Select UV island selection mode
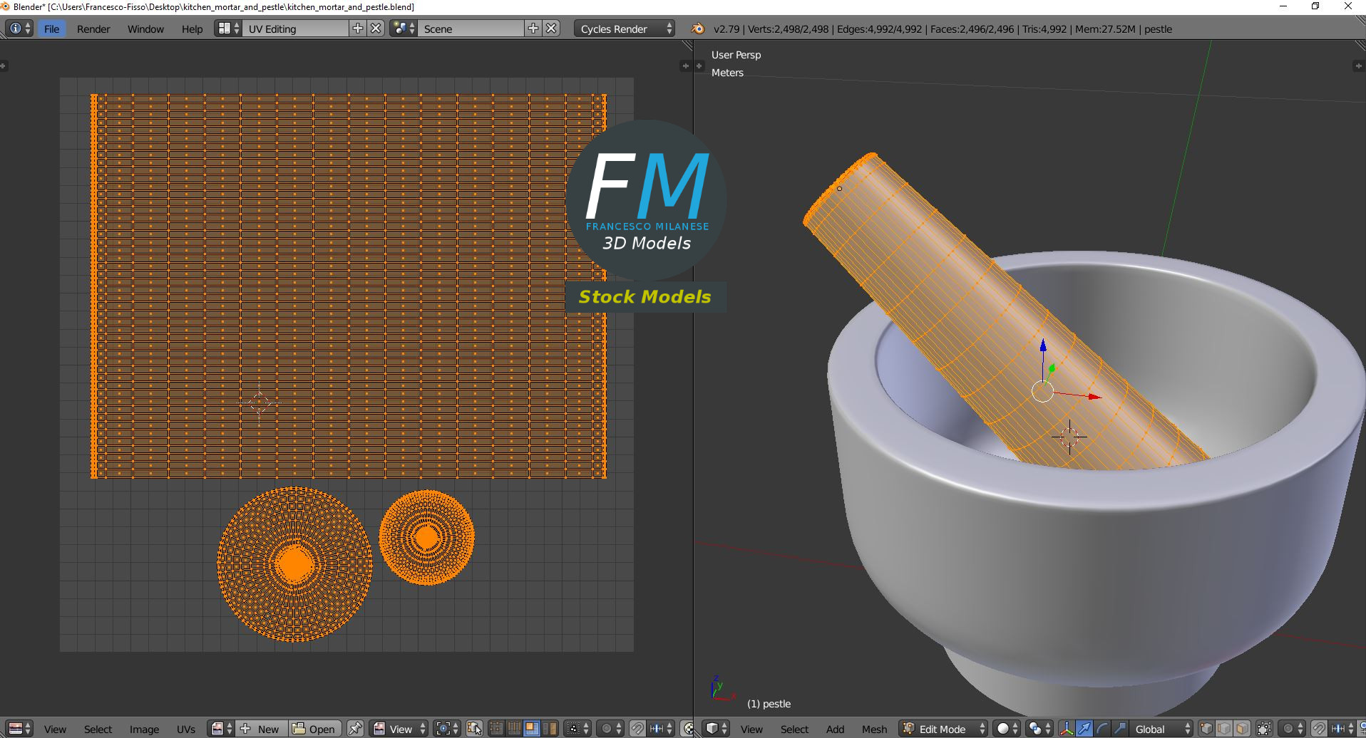Screen dimensions: 1366x738 click(x=550, y=729)
